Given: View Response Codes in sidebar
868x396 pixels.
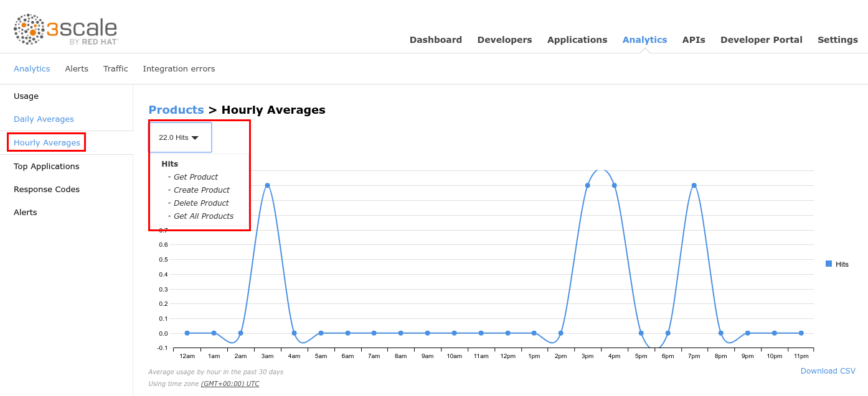Looking at the screenshot, I should click(x=47, y=190).
